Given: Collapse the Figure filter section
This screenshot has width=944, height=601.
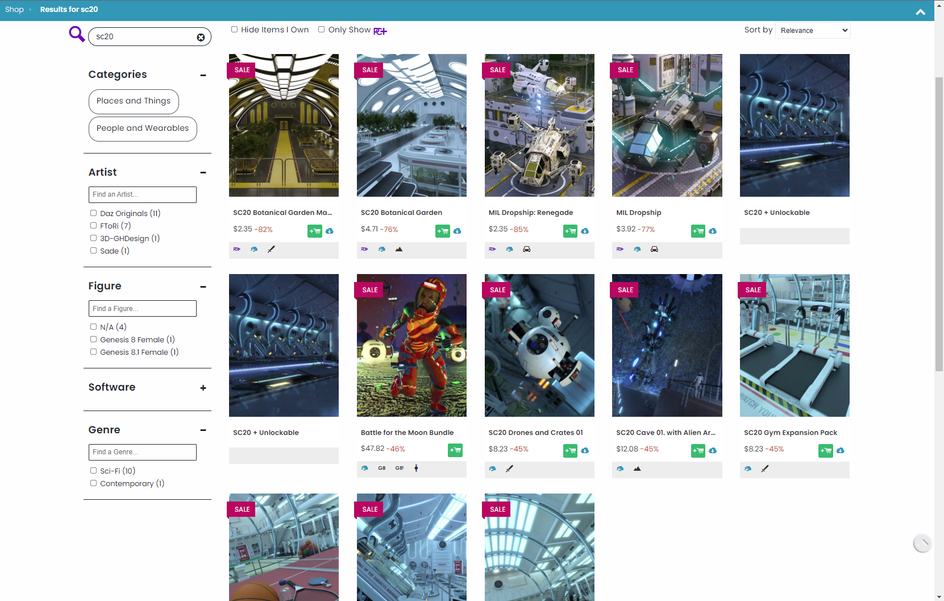Looking at the screenshot, I should (203, 287).
